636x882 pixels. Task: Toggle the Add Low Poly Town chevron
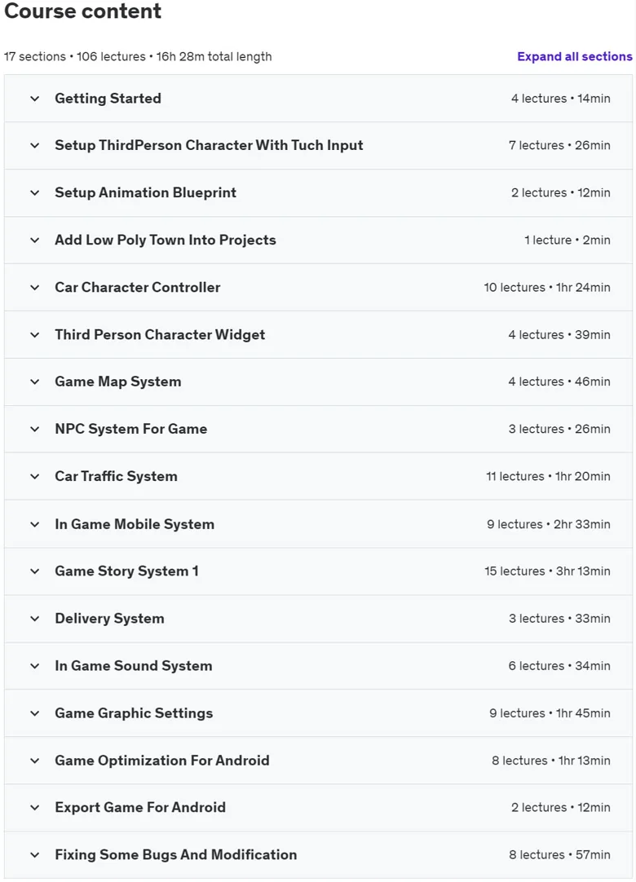[x=35, y=240]
